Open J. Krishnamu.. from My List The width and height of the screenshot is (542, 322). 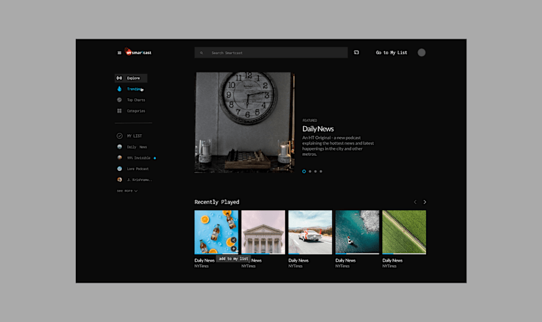click(140, 180)
